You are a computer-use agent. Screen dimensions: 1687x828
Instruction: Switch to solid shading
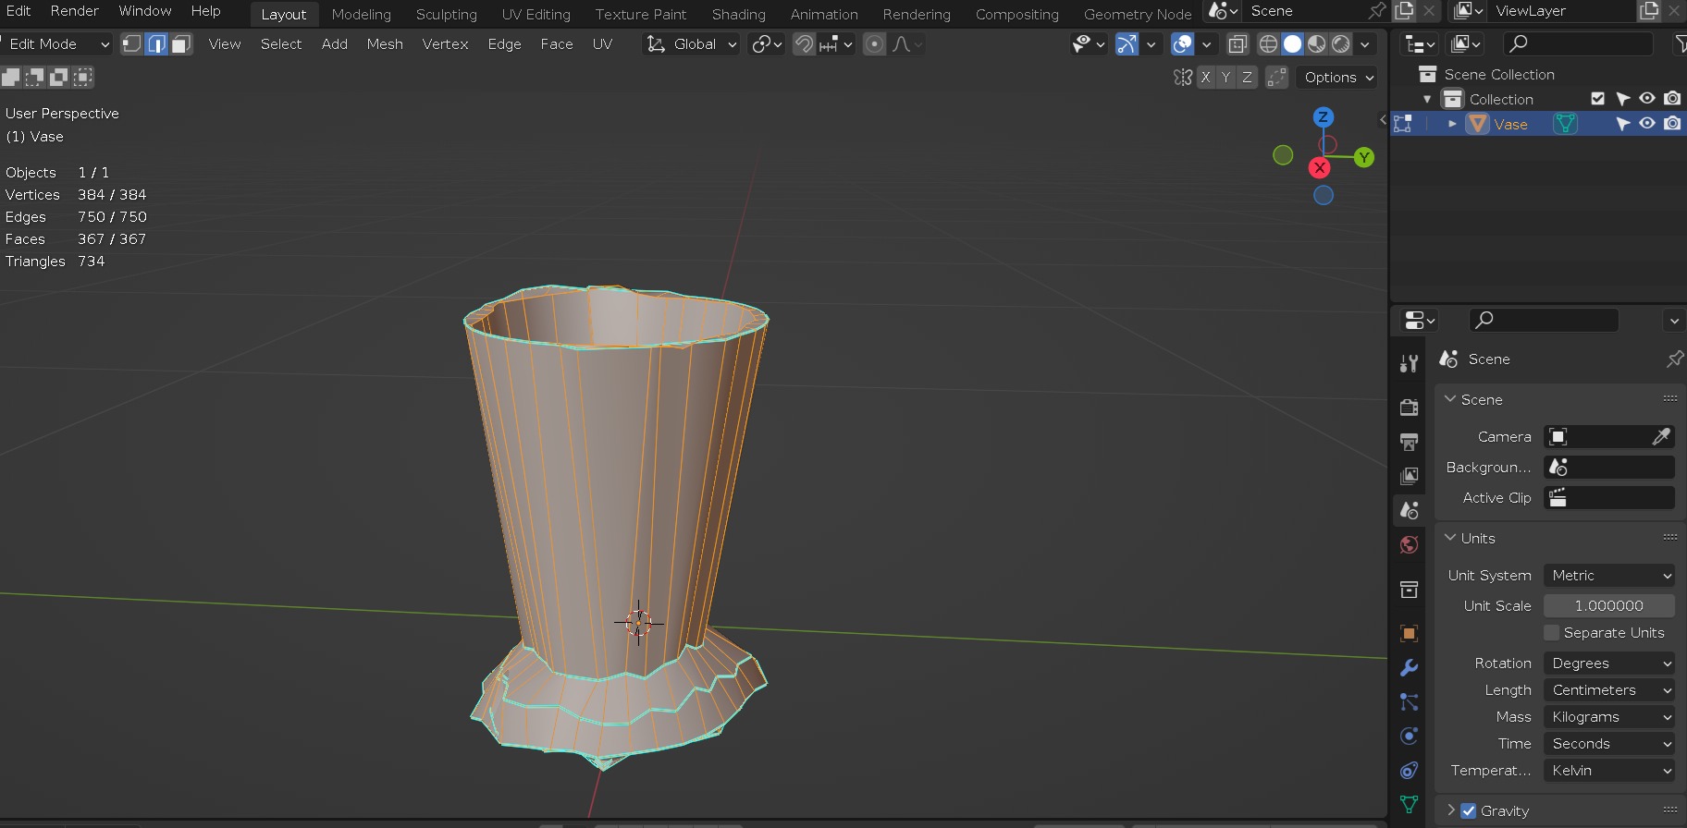(1293, 44)
